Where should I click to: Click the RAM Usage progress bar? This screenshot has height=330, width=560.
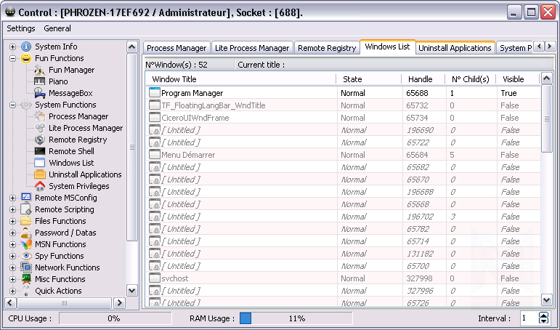pos(296,318)
